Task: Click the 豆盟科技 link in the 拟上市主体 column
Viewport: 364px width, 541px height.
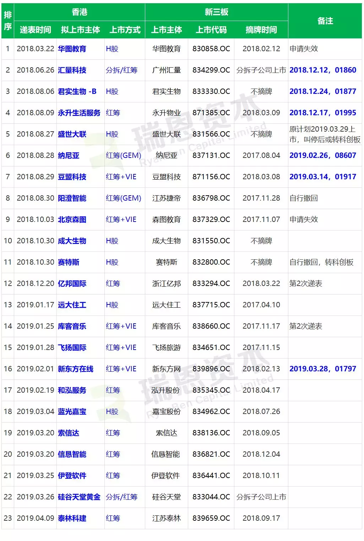Action: click(72, 177)
